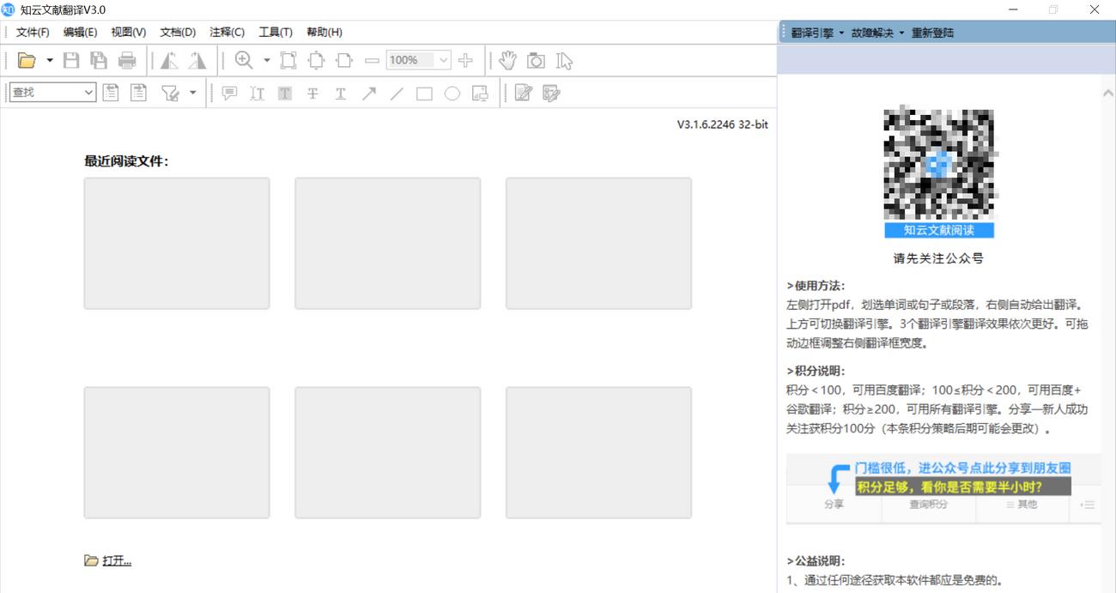The width and height of the screenshot is (1116, 593).
Task: Add a text underline annotation
Action: click(341, 93)
